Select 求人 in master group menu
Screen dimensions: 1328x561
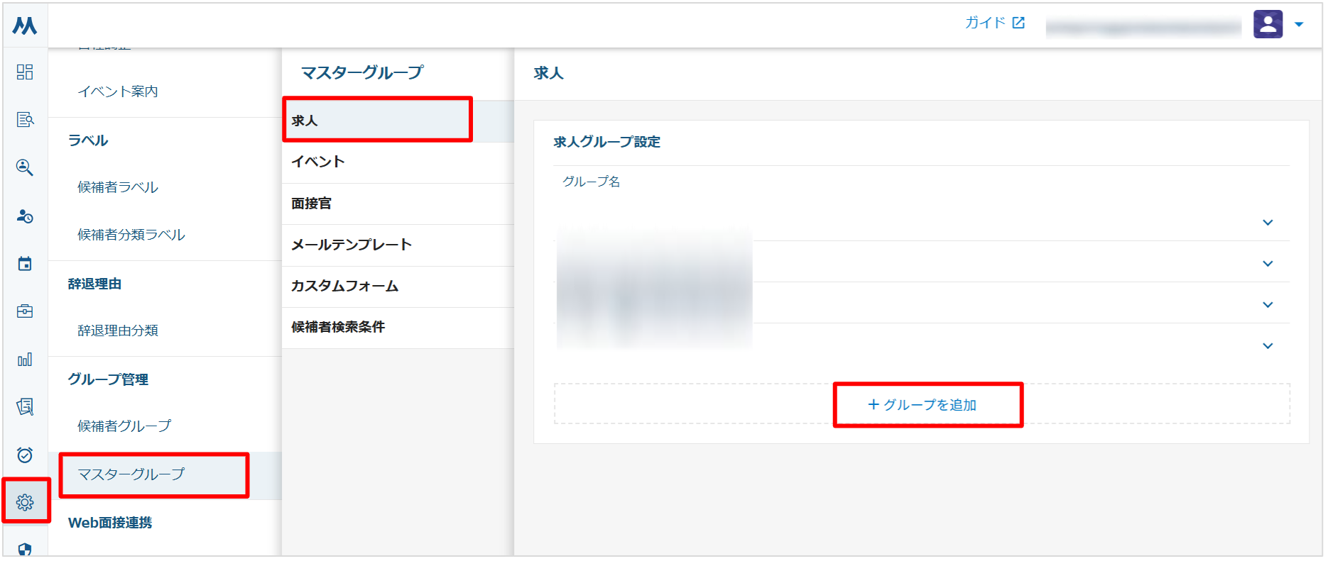(377, 121)
